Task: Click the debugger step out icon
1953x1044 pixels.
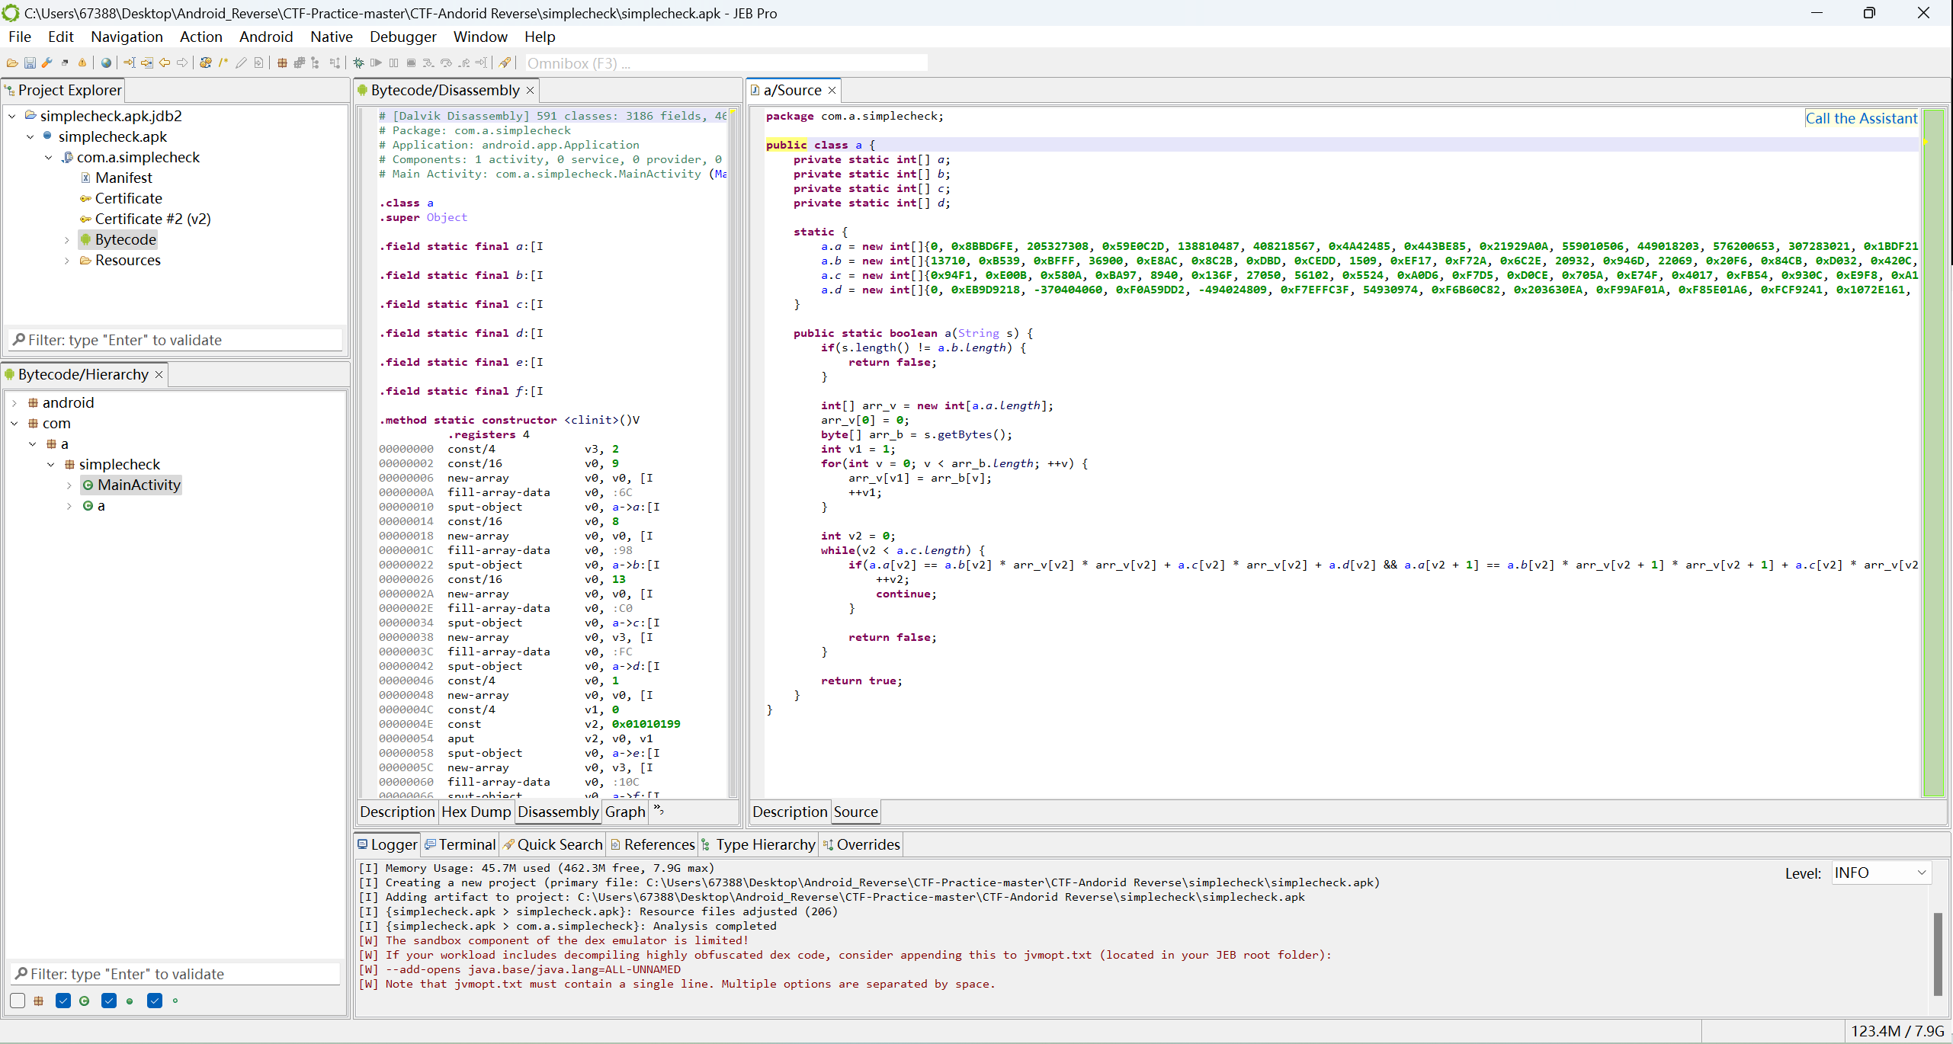Action: pyautogui.click(x=464, y=62)
